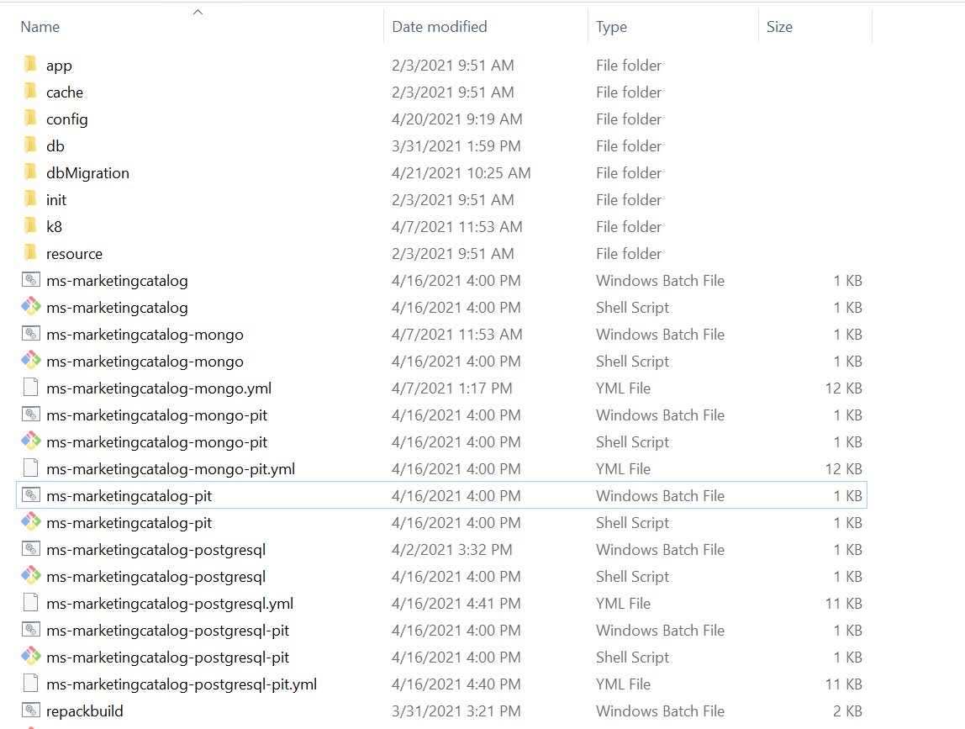
Task: Click the ms-marketingcatalog-mongo Shell Script icon
Action: tap(31, 361)
